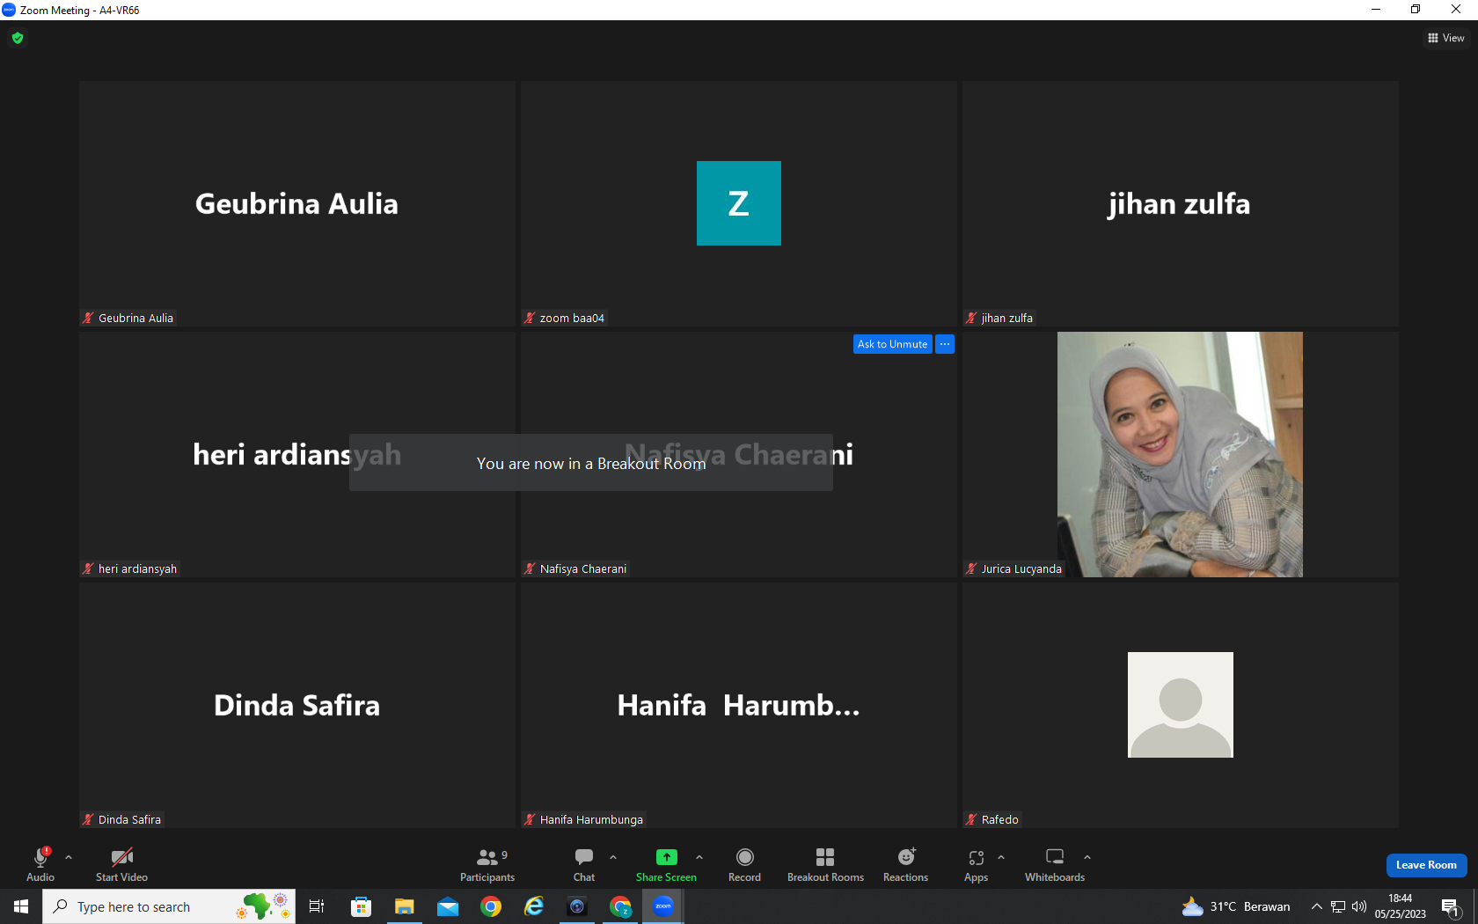
Task: Open the Reactions smiley icon
Action: coord(906,857)
